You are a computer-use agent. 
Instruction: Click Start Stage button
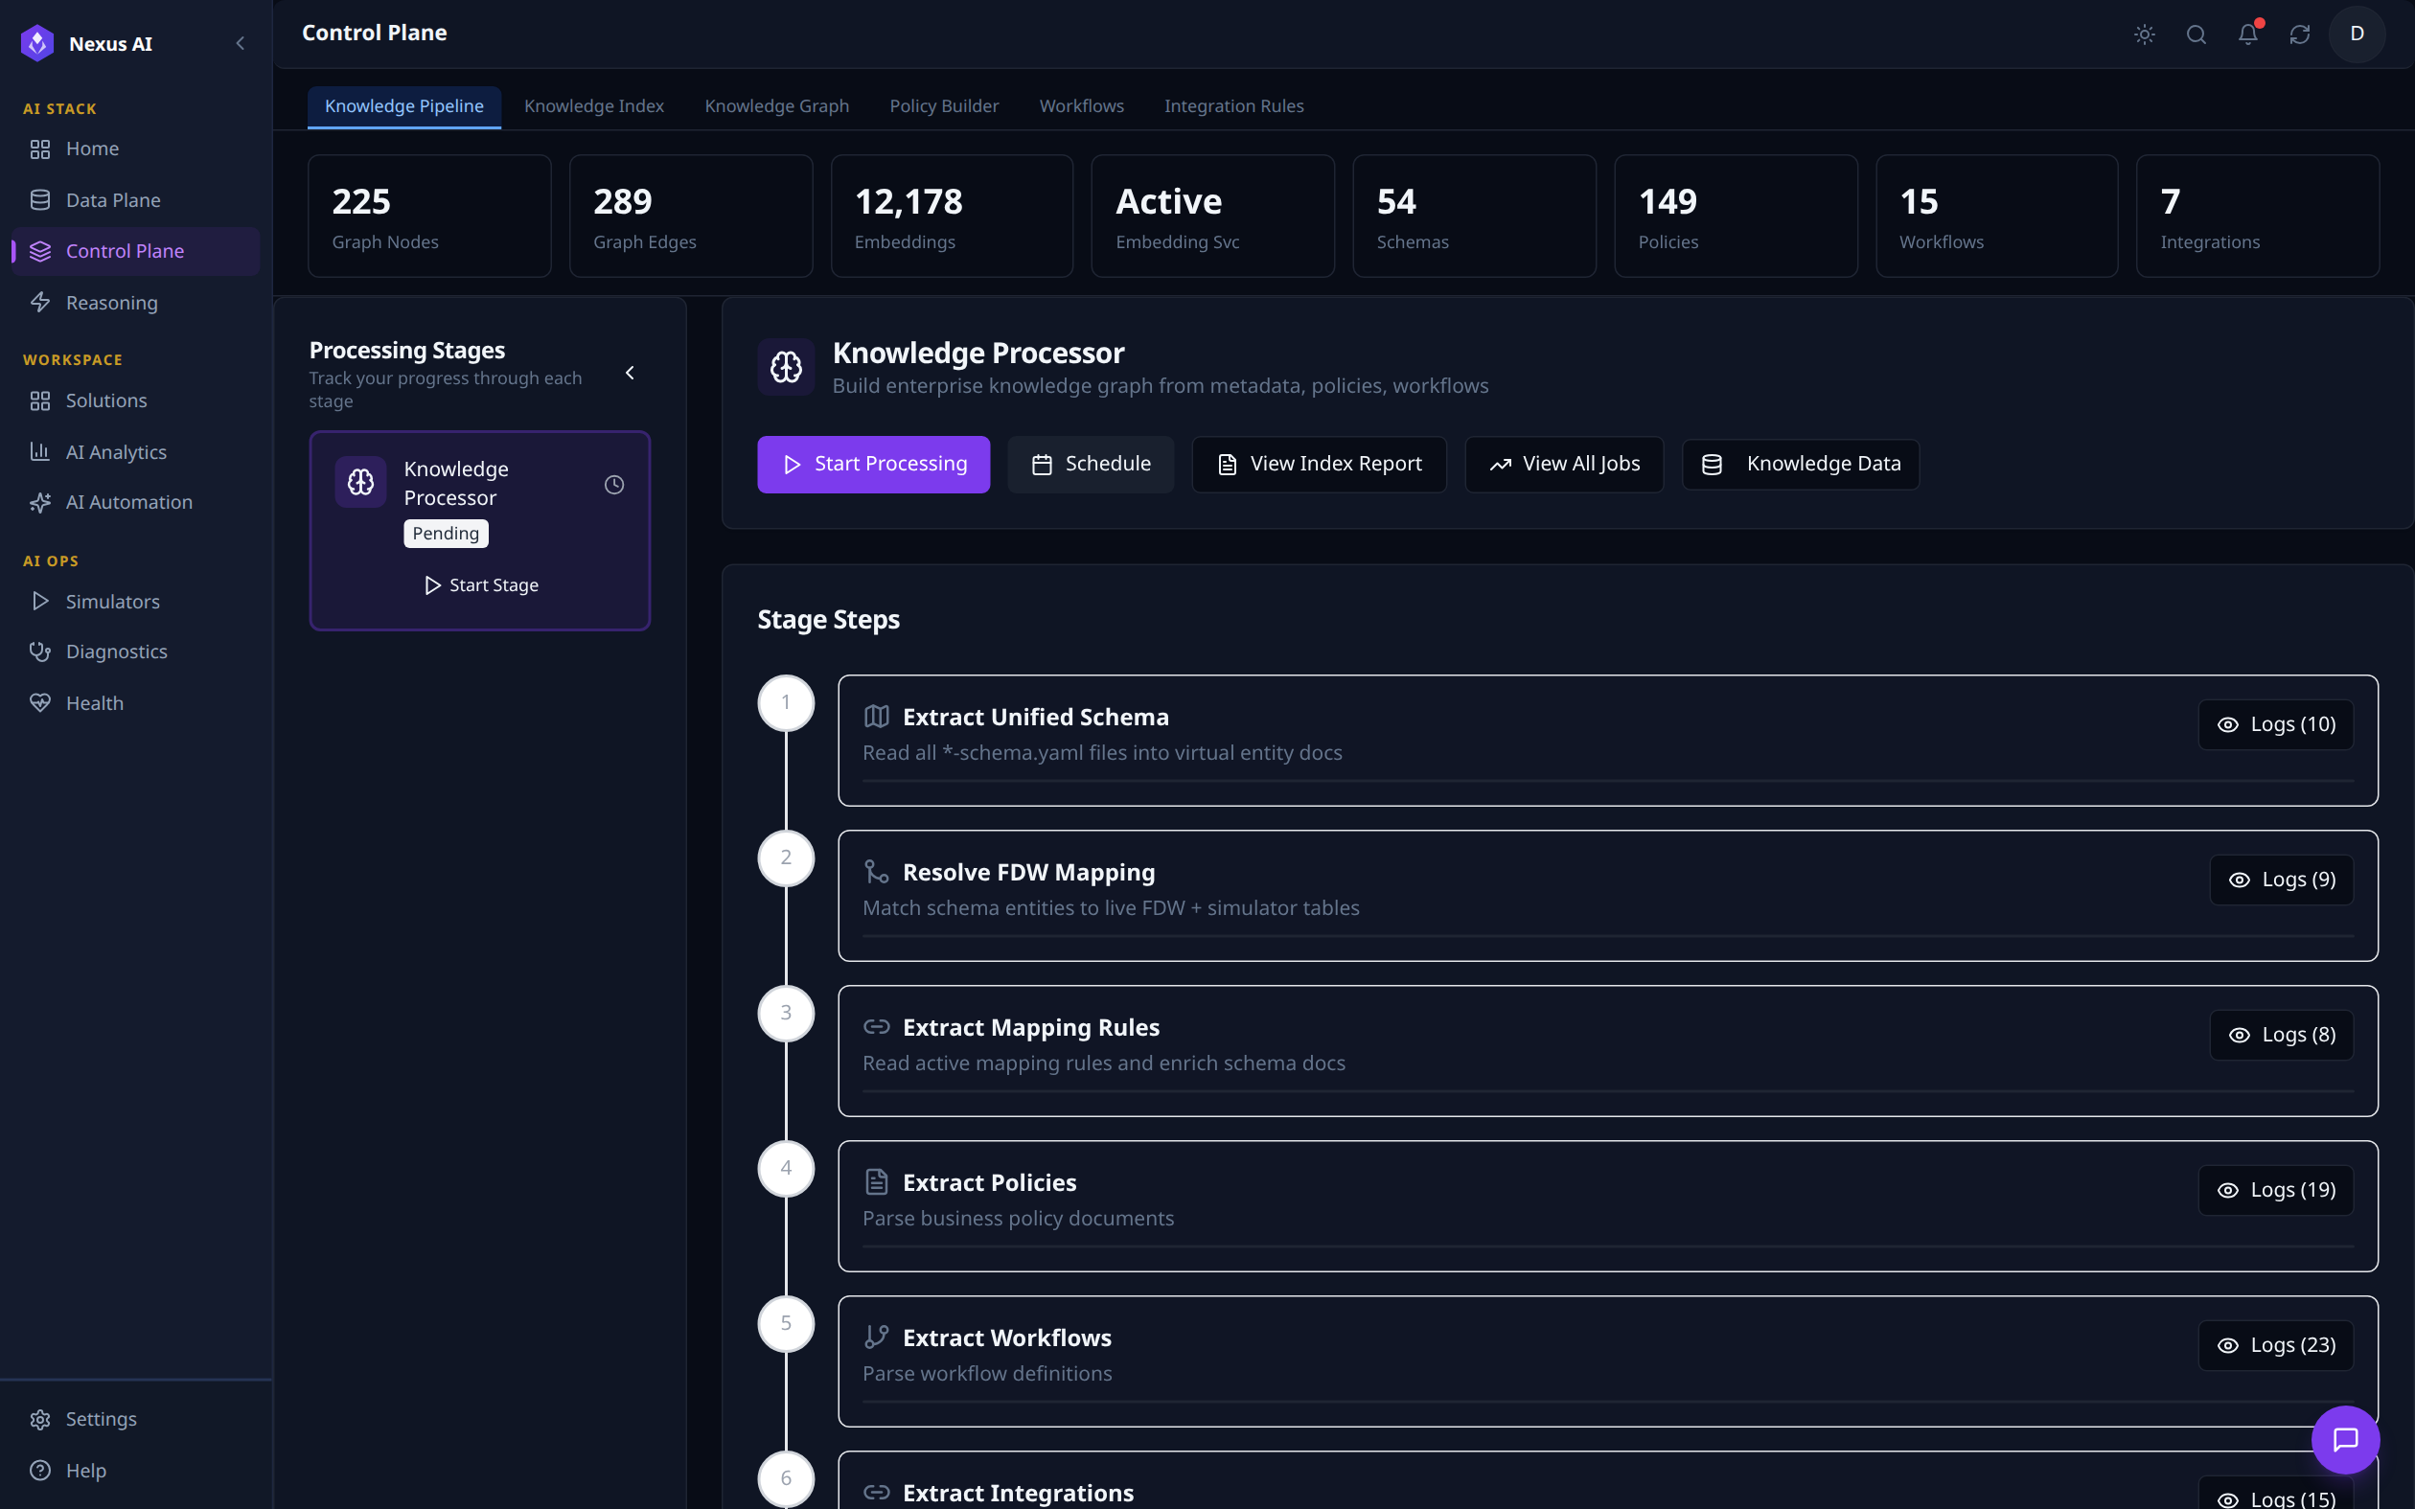(x=481, y=584)
